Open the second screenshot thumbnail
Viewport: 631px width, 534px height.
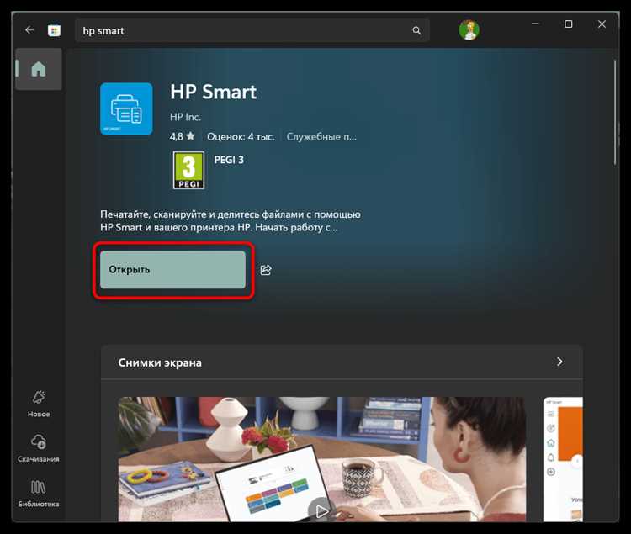563,459
